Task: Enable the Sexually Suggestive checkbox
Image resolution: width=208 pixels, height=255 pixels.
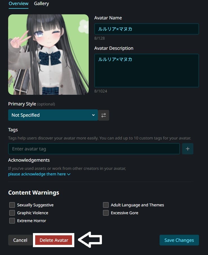Action: coord(12,205)
